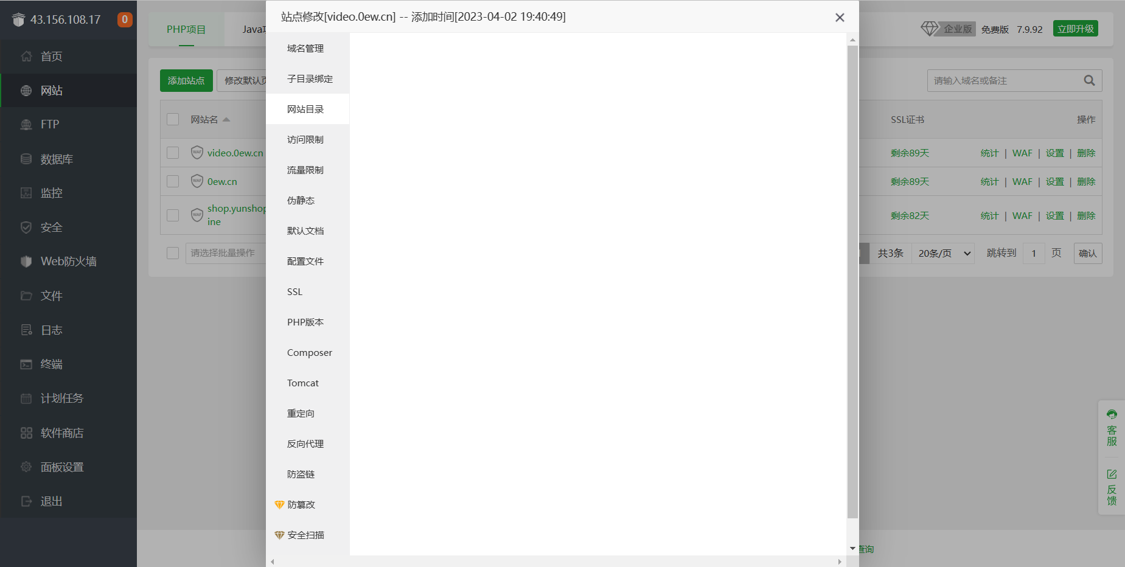Open 重定向 tab in dialog
Viewport: 1125px width, 567px height.
click(307, 413)
